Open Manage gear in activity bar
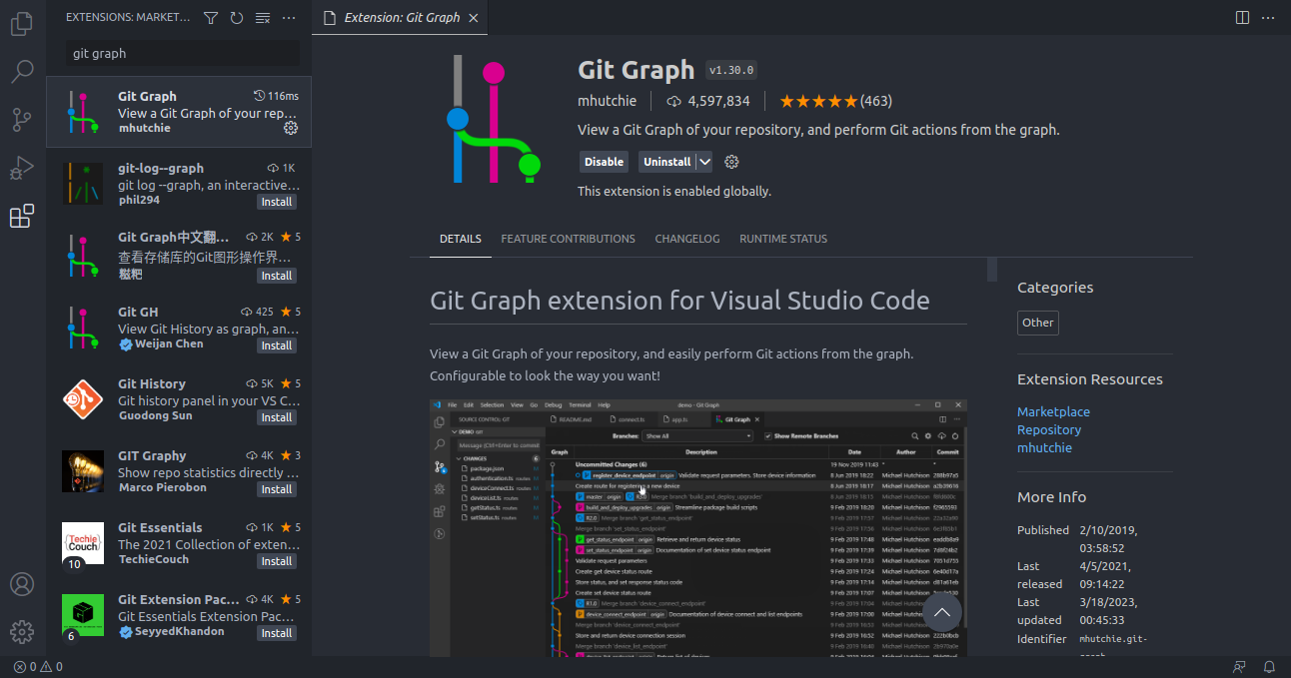This screenshot has height=678, width=1291. (22, 632)
